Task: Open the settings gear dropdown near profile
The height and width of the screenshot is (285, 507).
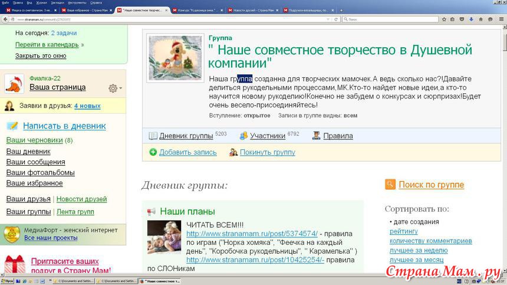Action: [x=114, y=88]
